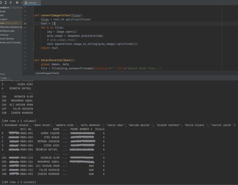This screenshot has width=238, height=185.
Task: Click the 'global Names, data' code line
Action: click(55, 64)
